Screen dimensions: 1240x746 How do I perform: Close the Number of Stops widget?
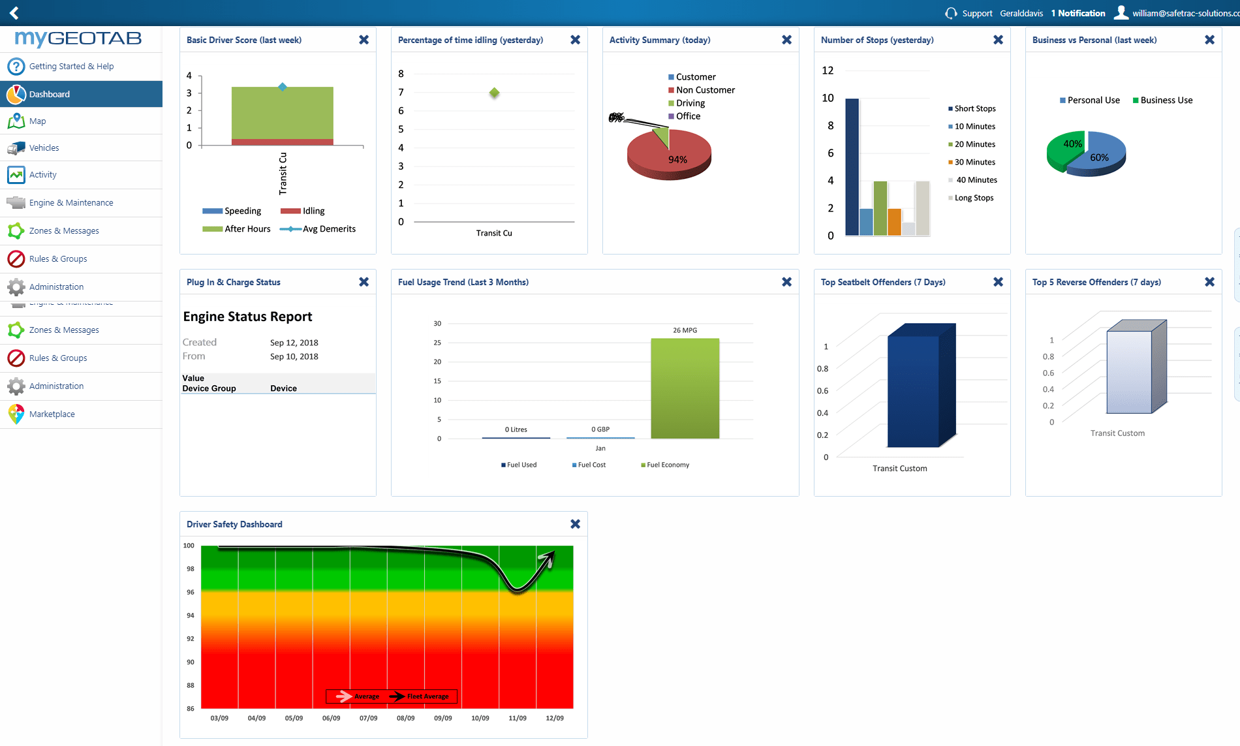999,40
